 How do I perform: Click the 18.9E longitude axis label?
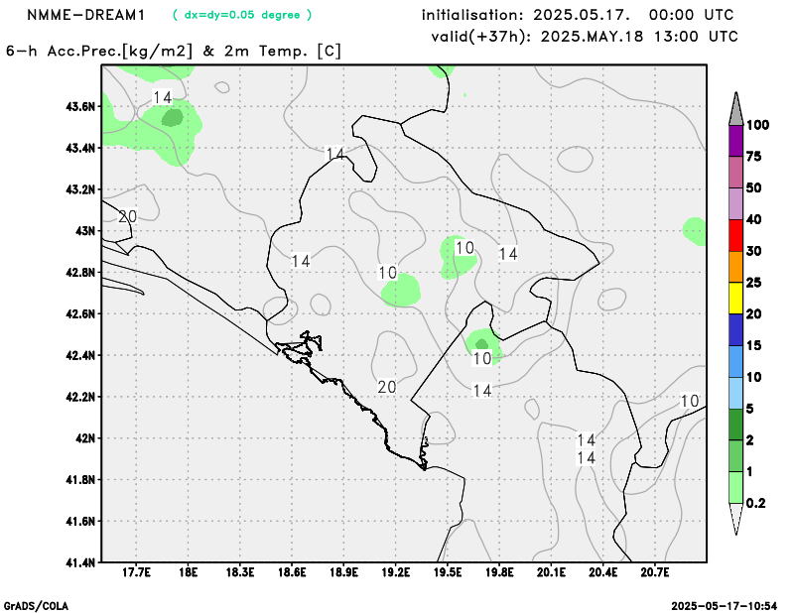point(343,572)
